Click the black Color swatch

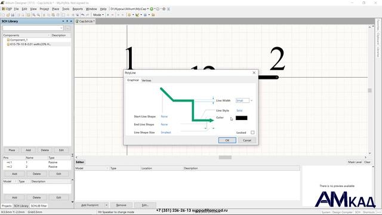(x=241, y=118)
